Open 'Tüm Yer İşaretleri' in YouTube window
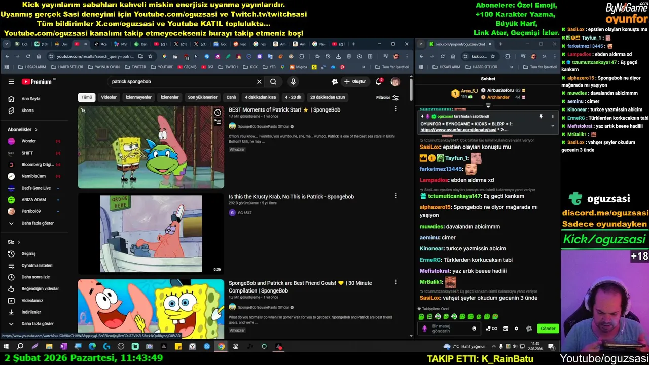The image size is (649, 365). coord(392,67)
